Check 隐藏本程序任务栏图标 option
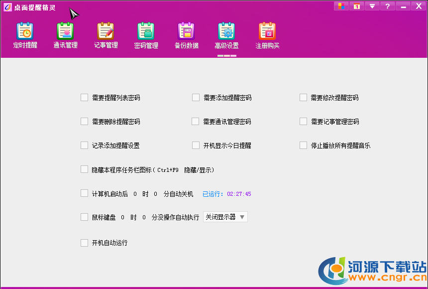 tap(84, 169)
